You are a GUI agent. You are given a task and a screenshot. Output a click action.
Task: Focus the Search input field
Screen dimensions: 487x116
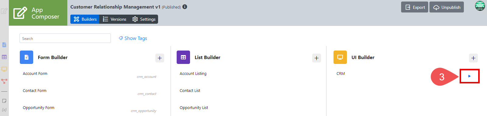pos(65,38)
